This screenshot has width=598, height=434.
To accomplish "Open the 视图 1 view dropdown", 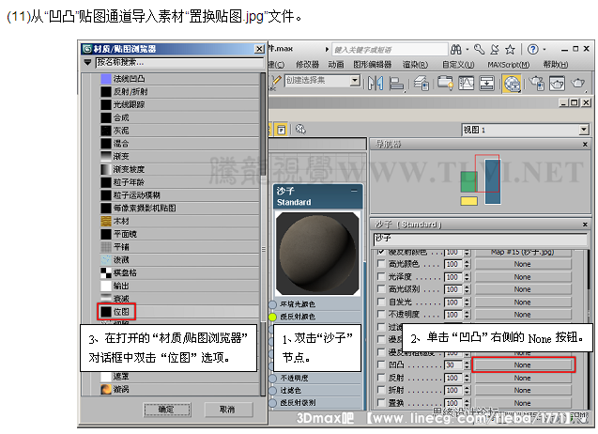I will tap(584, 130).
